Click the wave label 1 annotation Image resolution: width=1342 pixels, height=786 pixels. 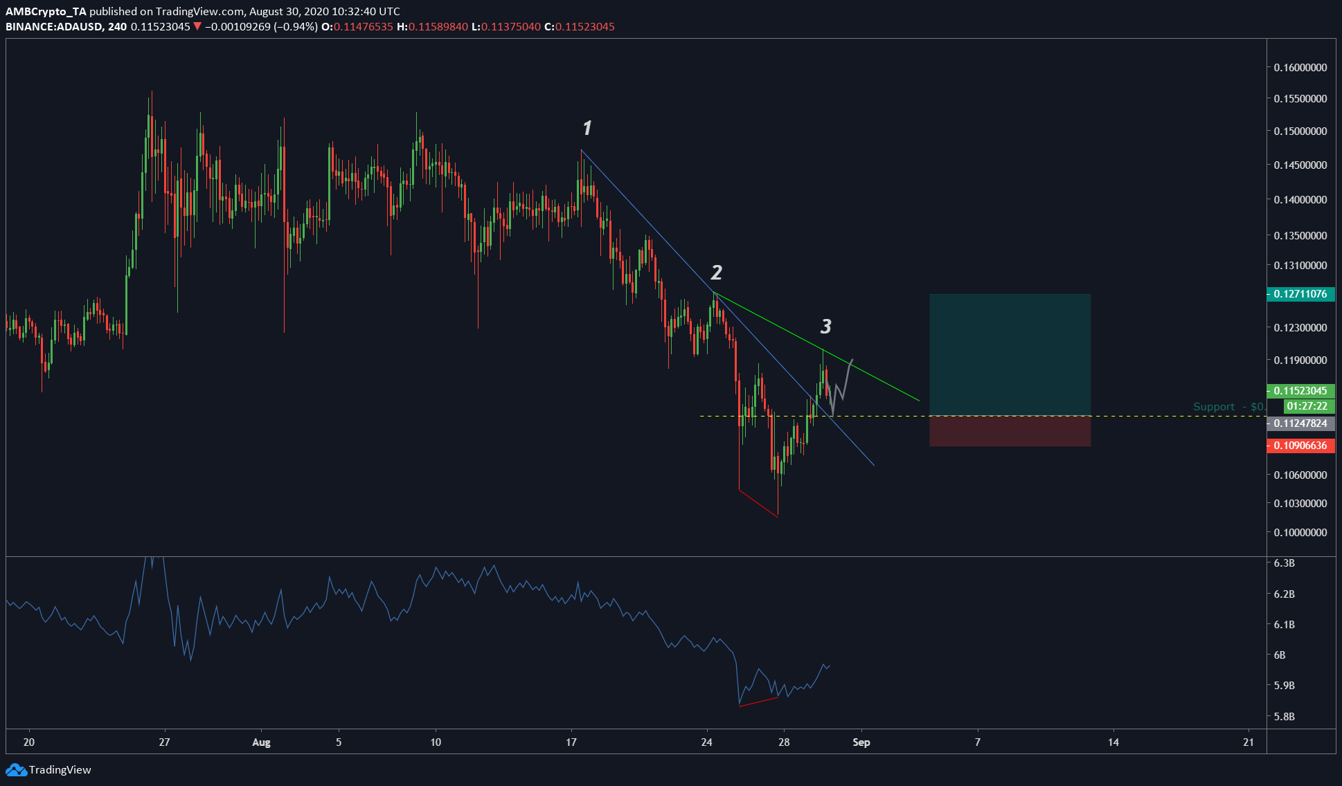click(x=587, y=128)
